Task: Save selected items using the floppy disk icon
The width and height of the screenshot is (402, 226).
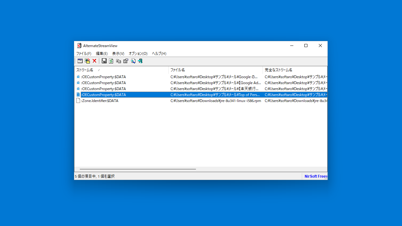Action: (104, 61)
